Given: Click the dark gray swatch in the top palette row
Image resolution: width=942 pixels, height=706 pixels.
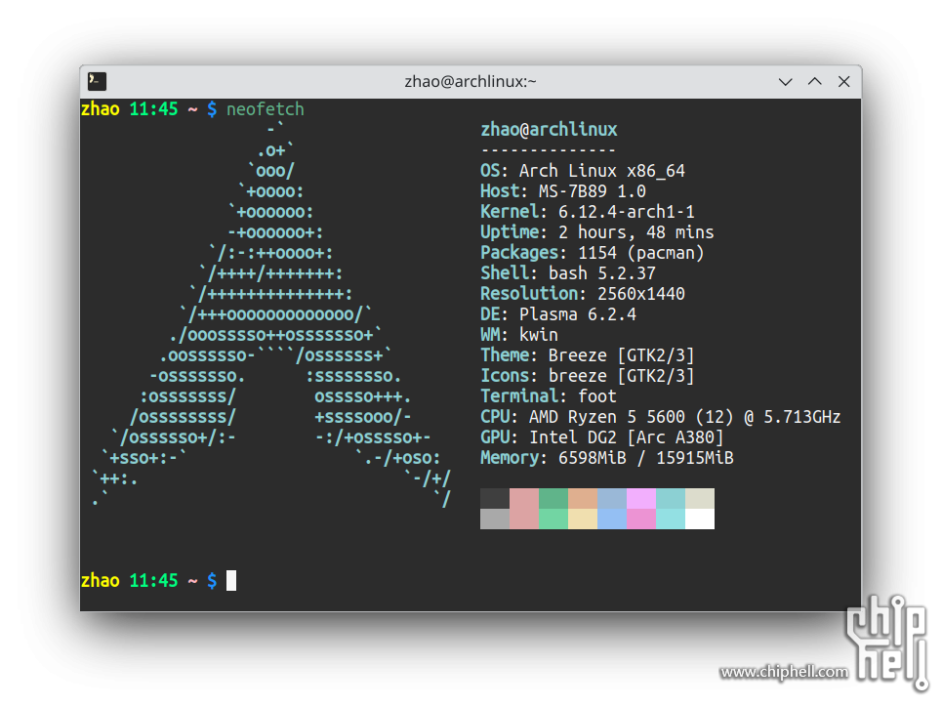Looking at the screenshot, I should click(495, 499).
